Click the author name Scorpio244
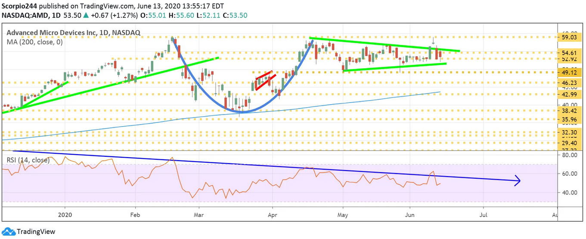 20,6
